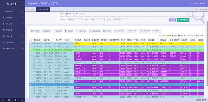Tick the select-all checkbox in table header

[31, 40]
